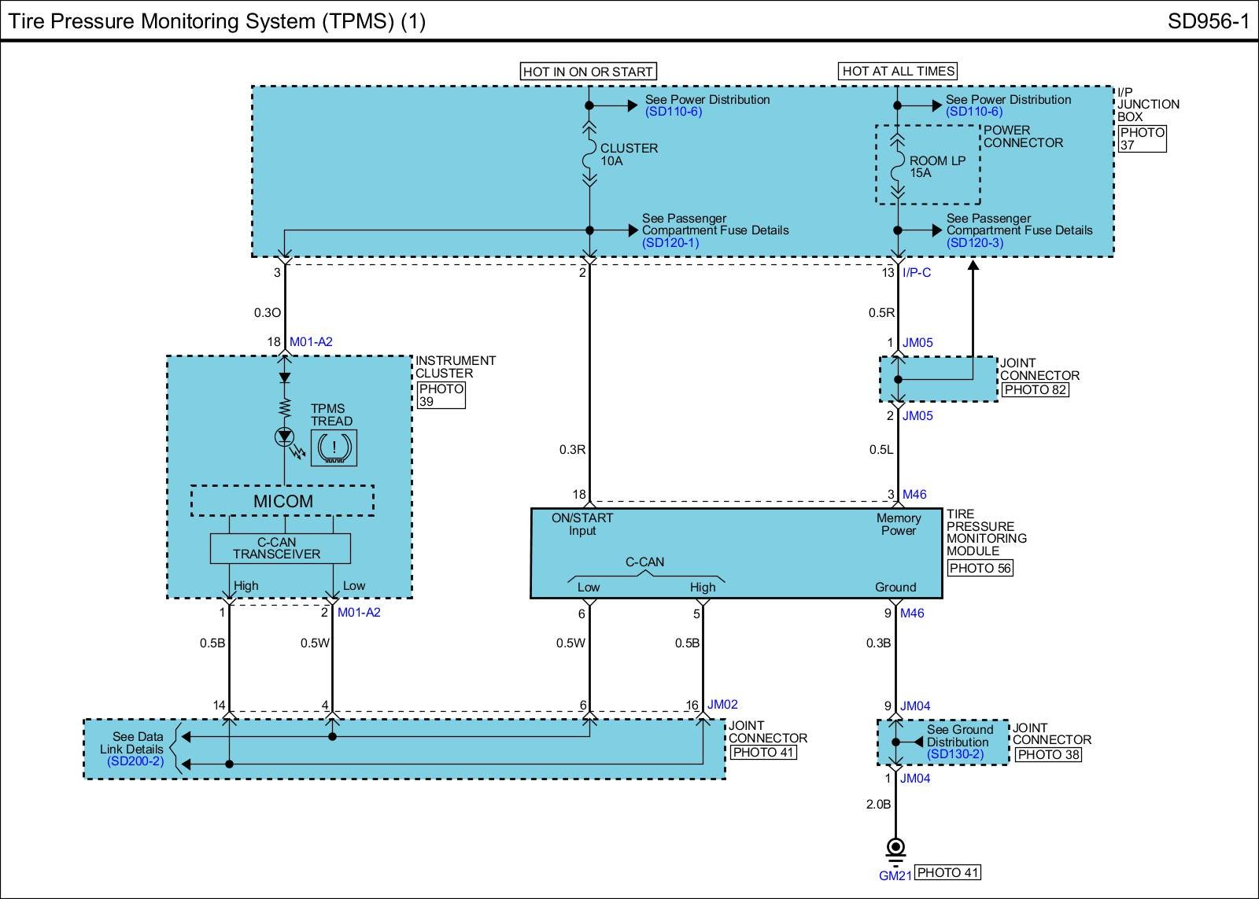Open the SD130-2 Ground Distribution link

[x=955, y=754]
